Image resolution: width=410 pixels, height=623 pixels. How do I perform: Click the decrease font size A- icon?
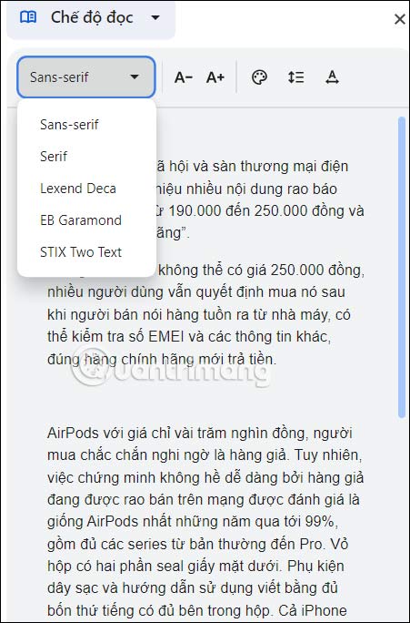184,77
